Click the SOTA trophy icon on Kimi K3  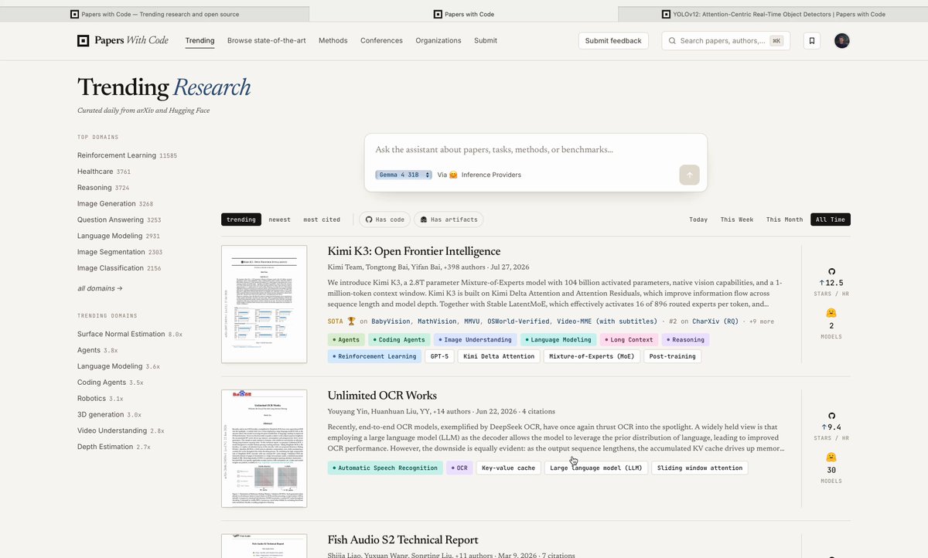tap(352, 321)
